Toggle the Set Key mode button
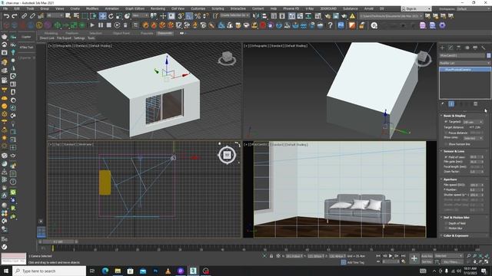The height and width of the screenshot is (276, 492). [x=427, y=261]
